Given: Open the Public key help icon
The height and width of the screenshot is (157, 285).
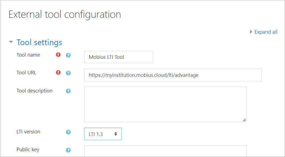Looking at the screenshot, I should pyautogui.click(x=68, y=150).
